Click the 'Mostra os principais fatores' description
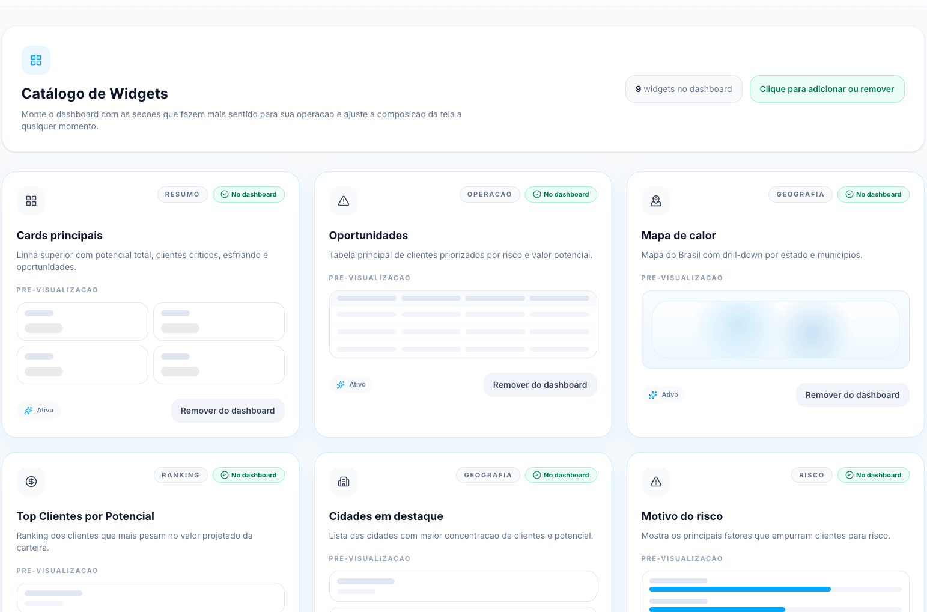This screenshot has width=927, height=612. tap(765, 536)
